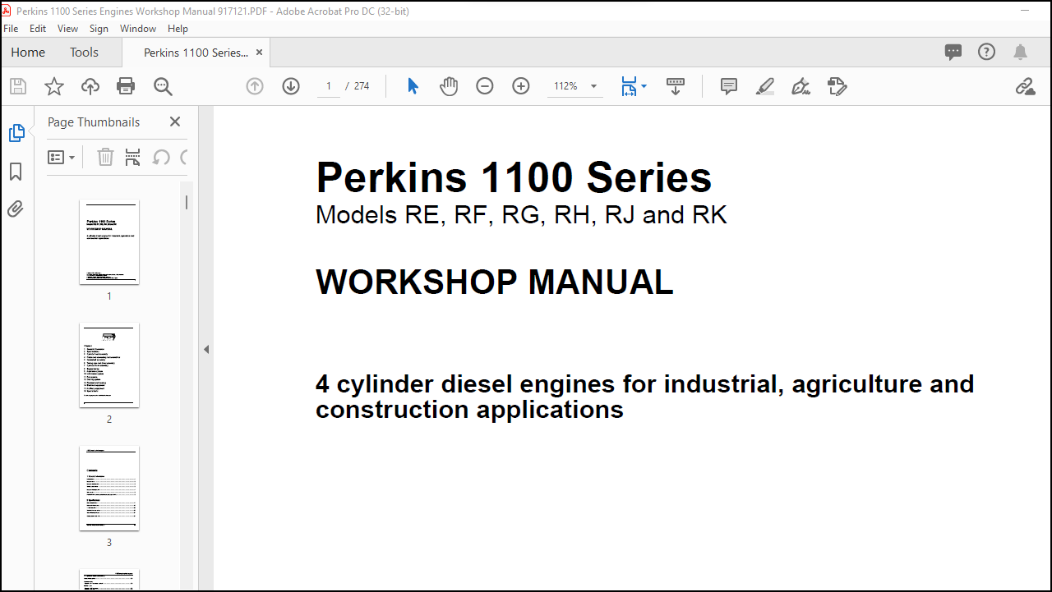
Task: Select the arrow Selection tool
Action: click(x=413, y=86)
